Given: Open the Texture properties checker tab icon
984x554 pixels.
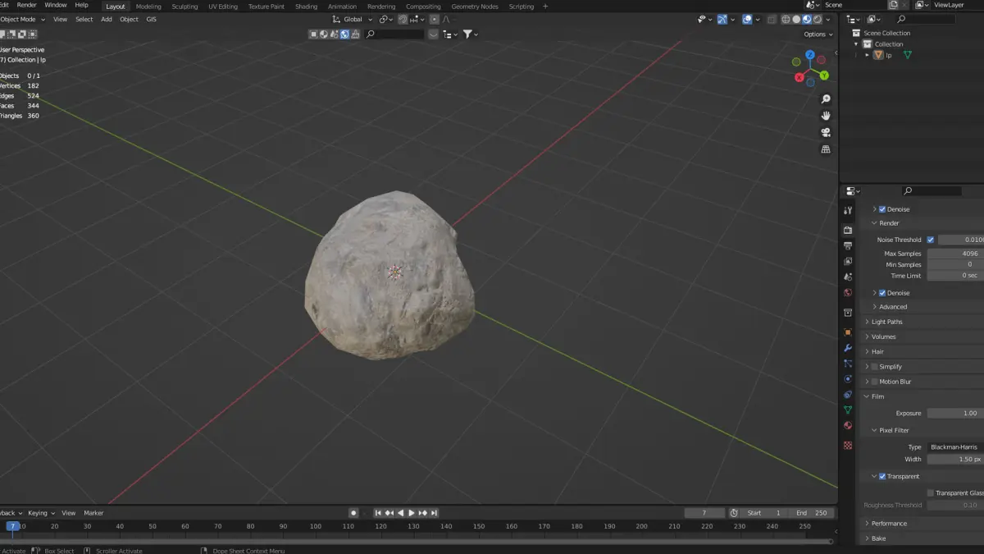Looking at the screenshot, I should pos(848,446).
